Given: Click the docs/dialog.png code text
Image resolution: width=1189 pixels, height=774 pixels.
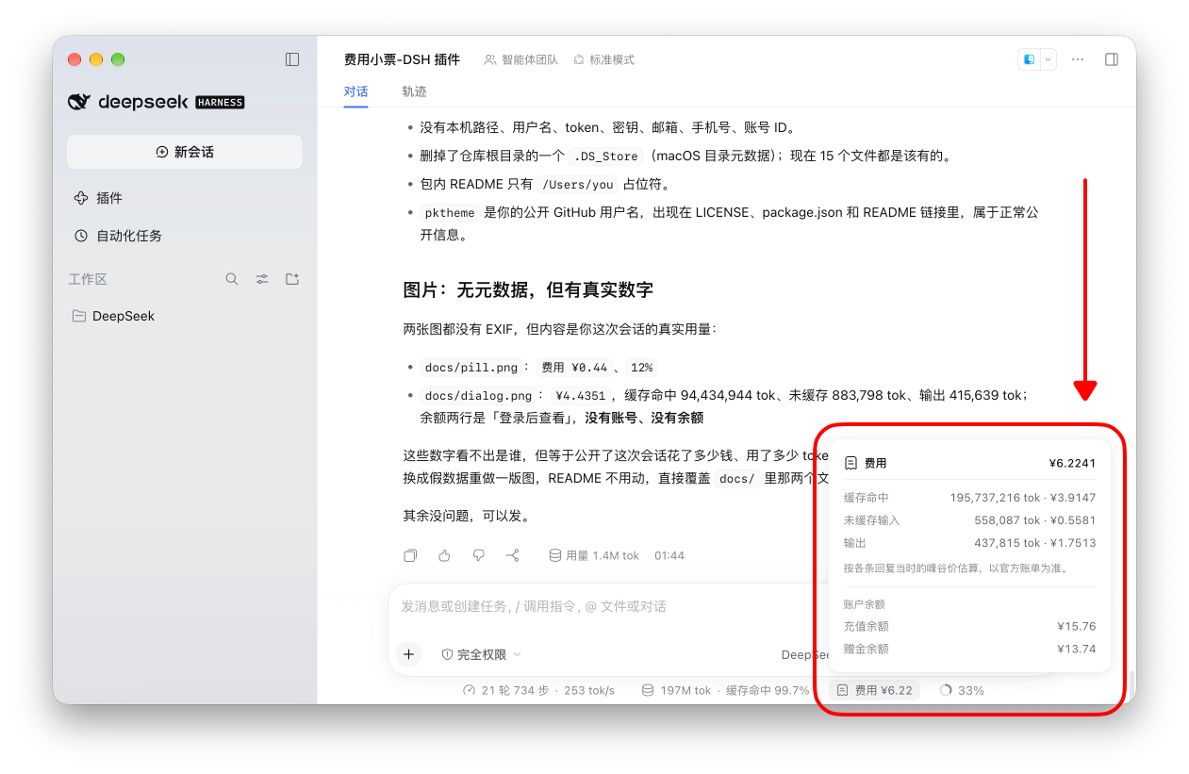Looking at the screenshot, I should point(479,396).
